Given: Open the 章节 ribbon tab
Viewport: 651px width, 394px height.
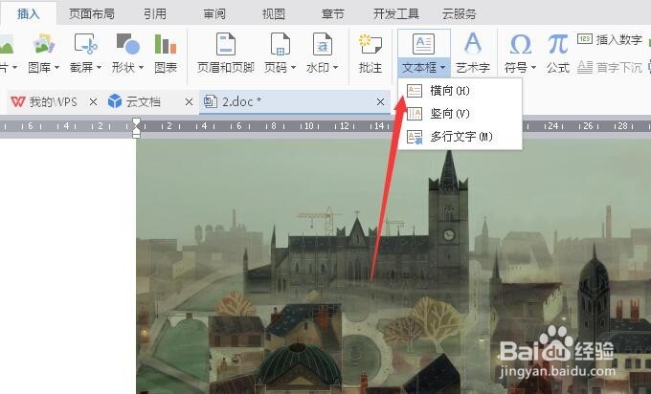Looking at the screenshot, I should (x=333, y=14).
